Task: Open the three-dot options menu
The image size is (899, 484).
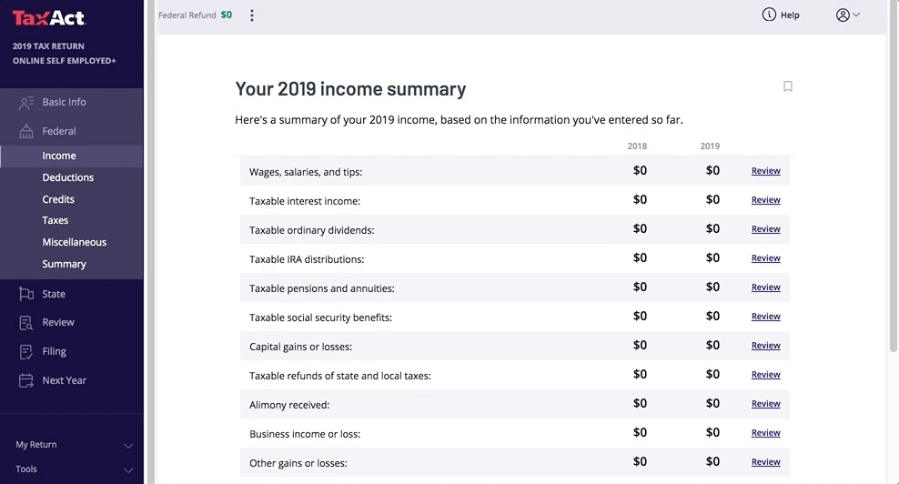Action: (x=252, y=15)
